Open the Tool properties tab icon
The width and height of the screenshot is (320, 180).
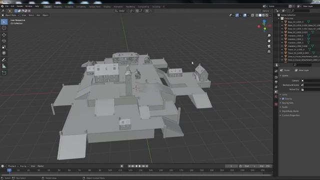click(x=276, y=71)
